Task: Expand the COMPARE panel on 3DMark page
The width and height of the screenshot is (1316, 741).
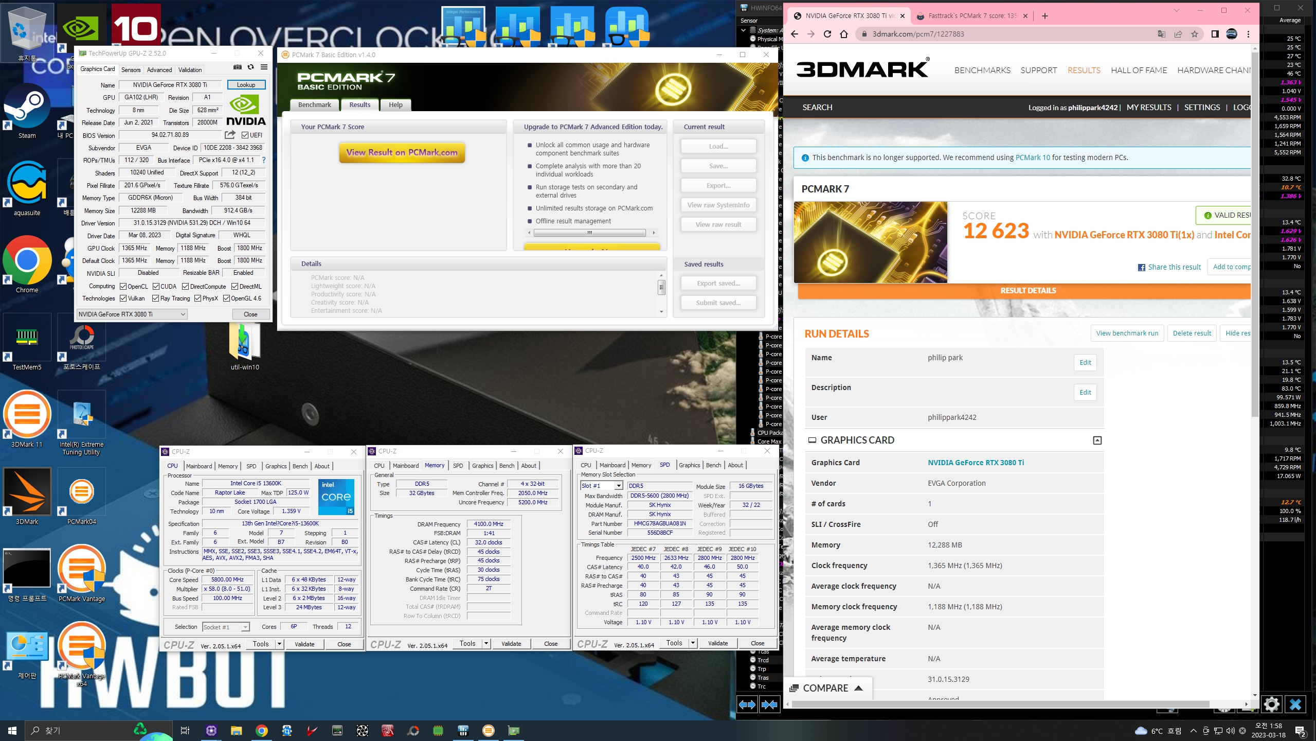Action: coord(827,688)
